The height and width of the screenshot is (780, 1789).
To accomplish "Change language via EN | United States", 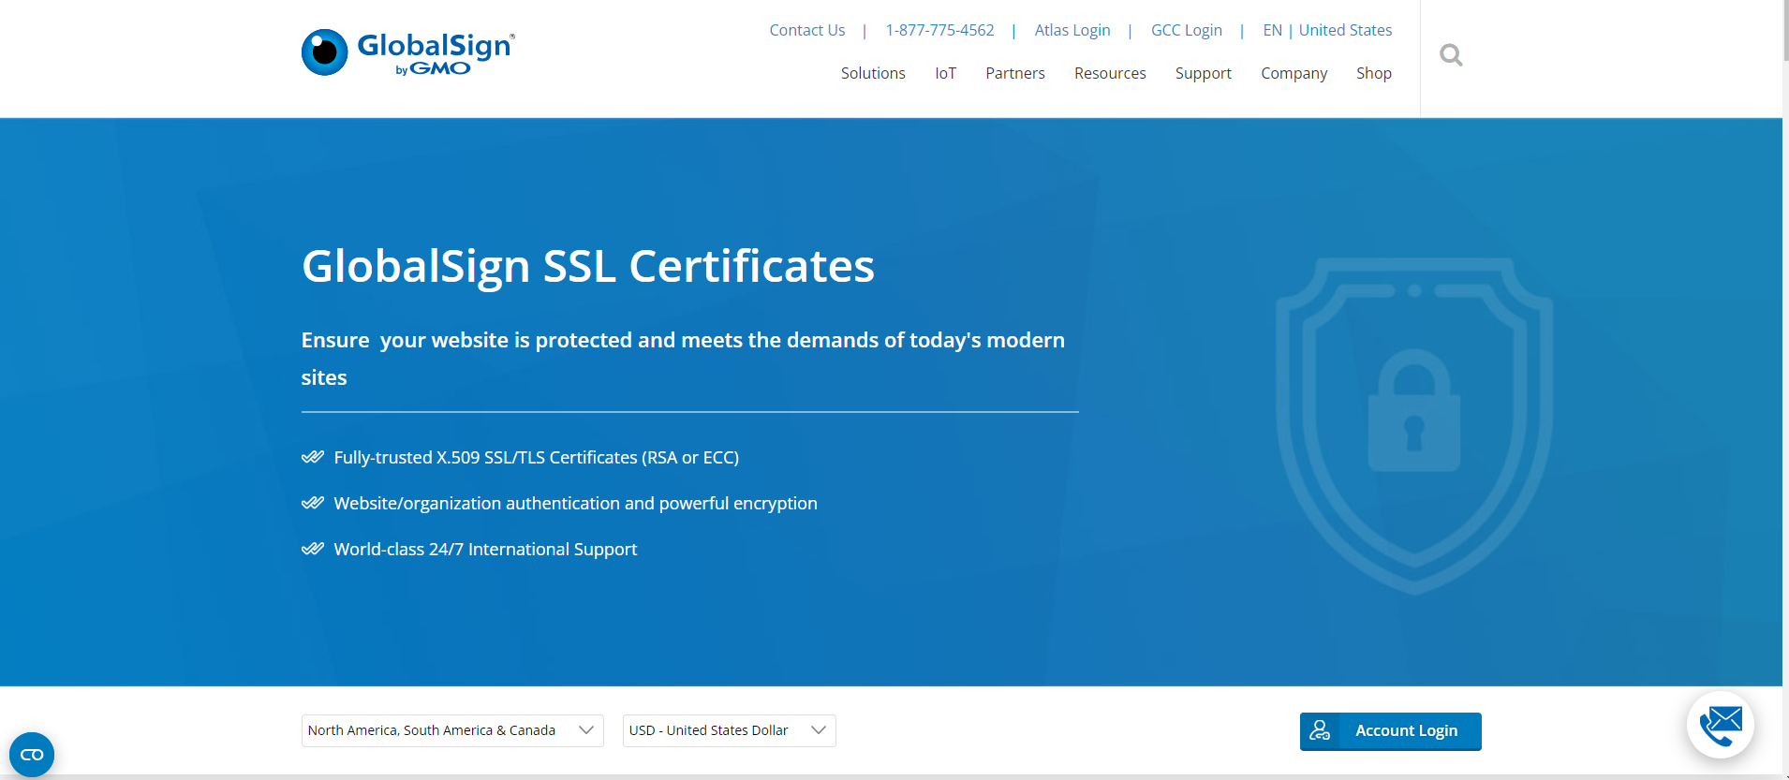I will [x=1327, y=30].
